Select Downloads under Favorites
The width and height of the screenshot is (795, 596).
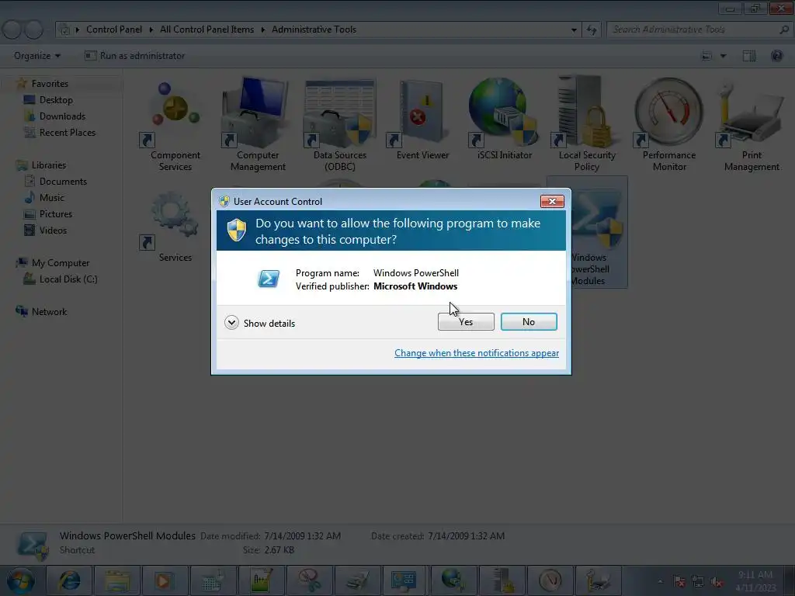pyautogui.click(x=62, y=116)
